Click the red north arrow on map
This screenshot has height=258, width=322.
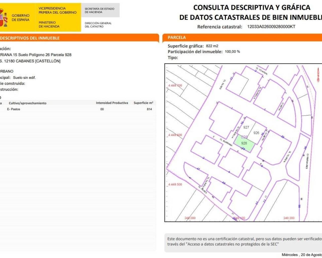coord(318,75)
